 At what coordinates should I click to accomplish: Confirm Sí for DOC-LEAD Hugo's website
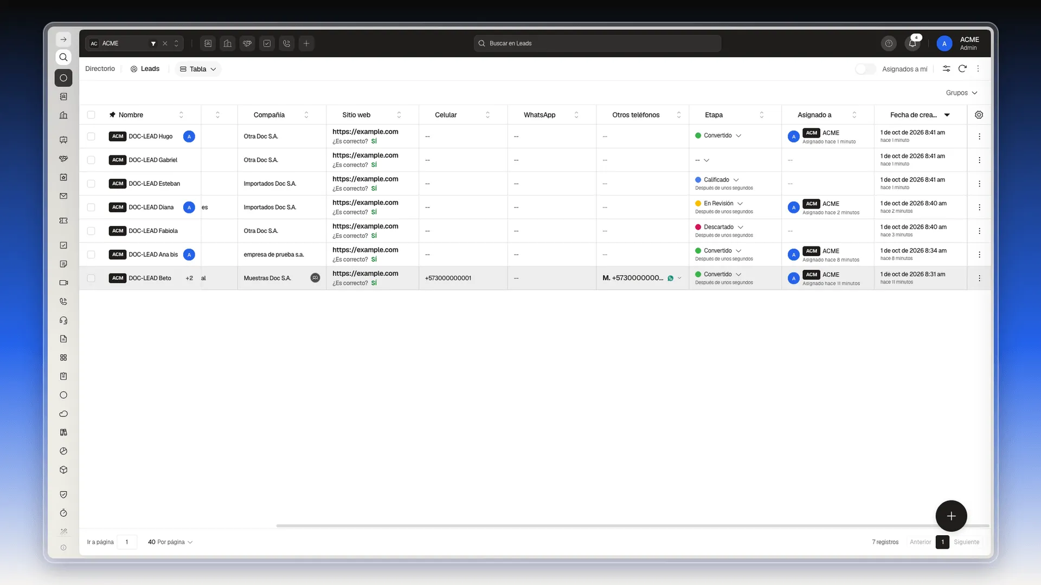pos(374,141)
